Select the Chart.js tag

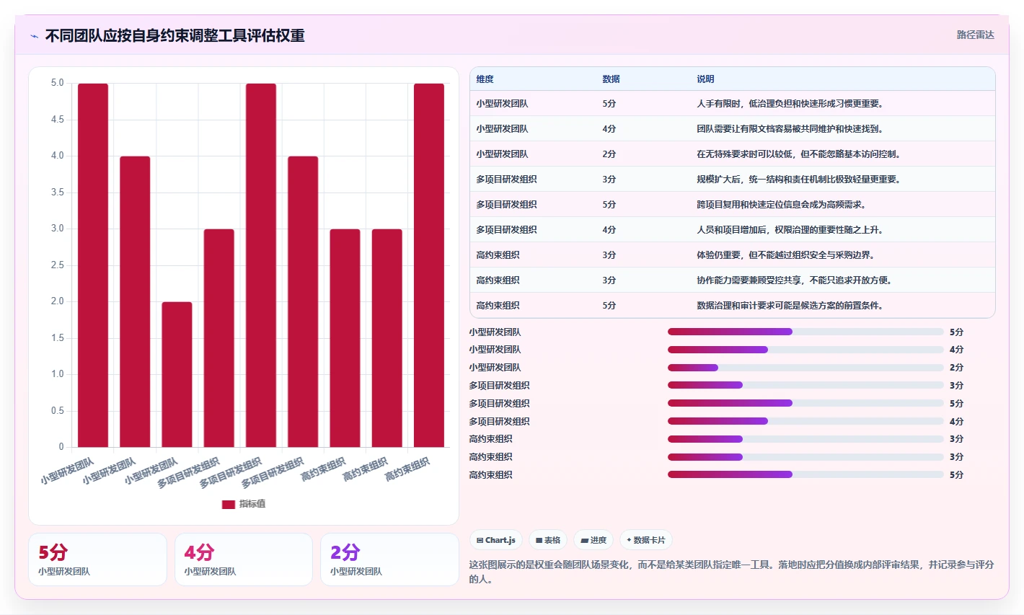[x=496, y=540]
